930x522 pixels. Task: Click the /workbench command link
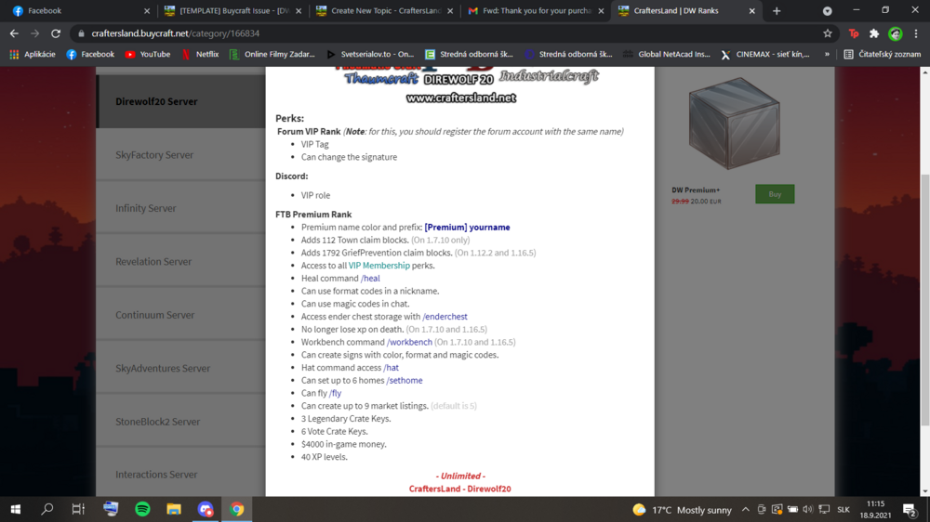point(409,343)
